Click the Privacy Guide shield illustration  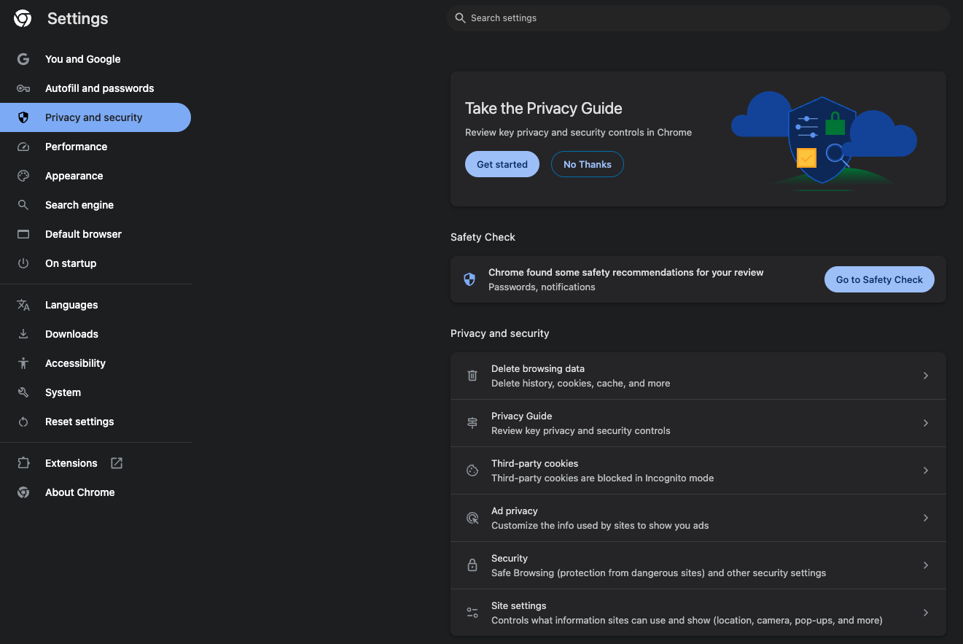823,141
